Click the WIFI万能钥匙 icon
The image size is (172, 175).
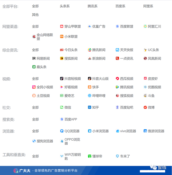coord(62,156)
